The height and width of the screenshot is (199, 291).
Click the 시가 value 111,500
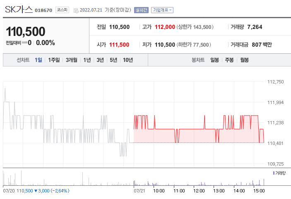click(119, 45)
